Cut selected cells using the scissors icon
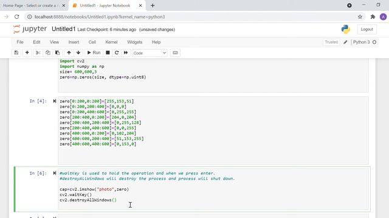Screen dimensions: 389x218 (38, 53)
